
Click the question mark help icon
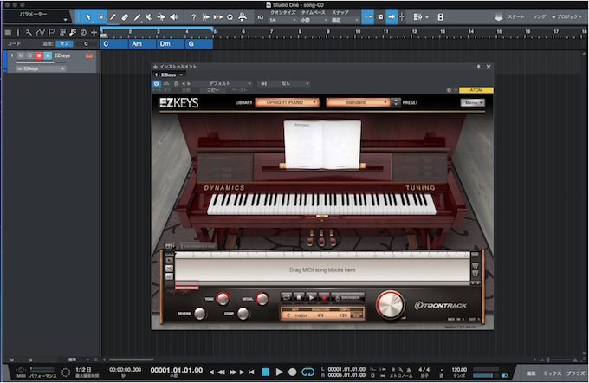(x=193, y=17)
